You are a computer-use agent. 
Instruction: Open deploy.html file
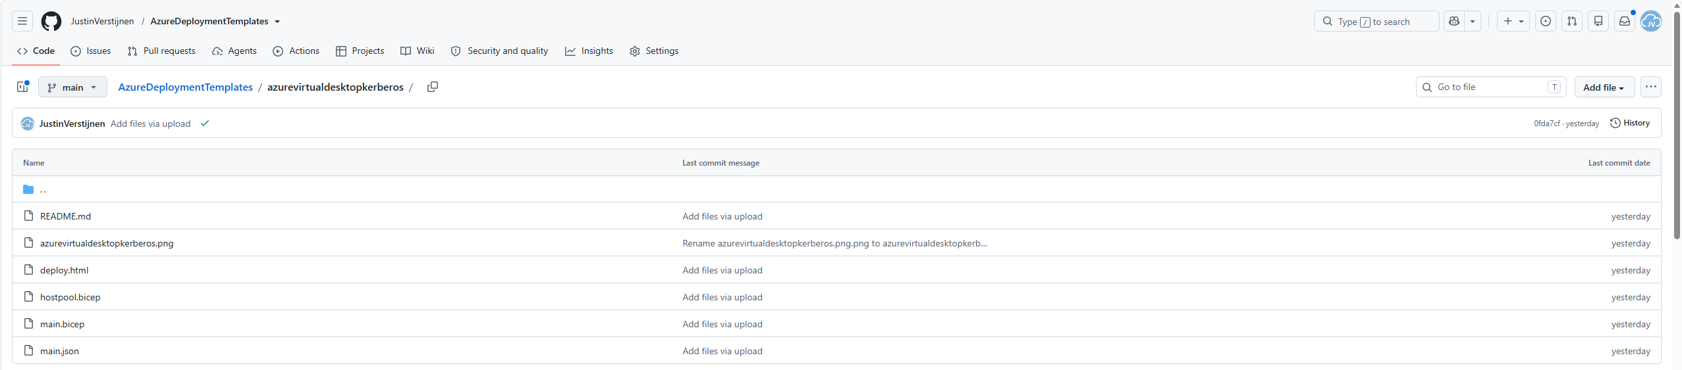(64, 270)
